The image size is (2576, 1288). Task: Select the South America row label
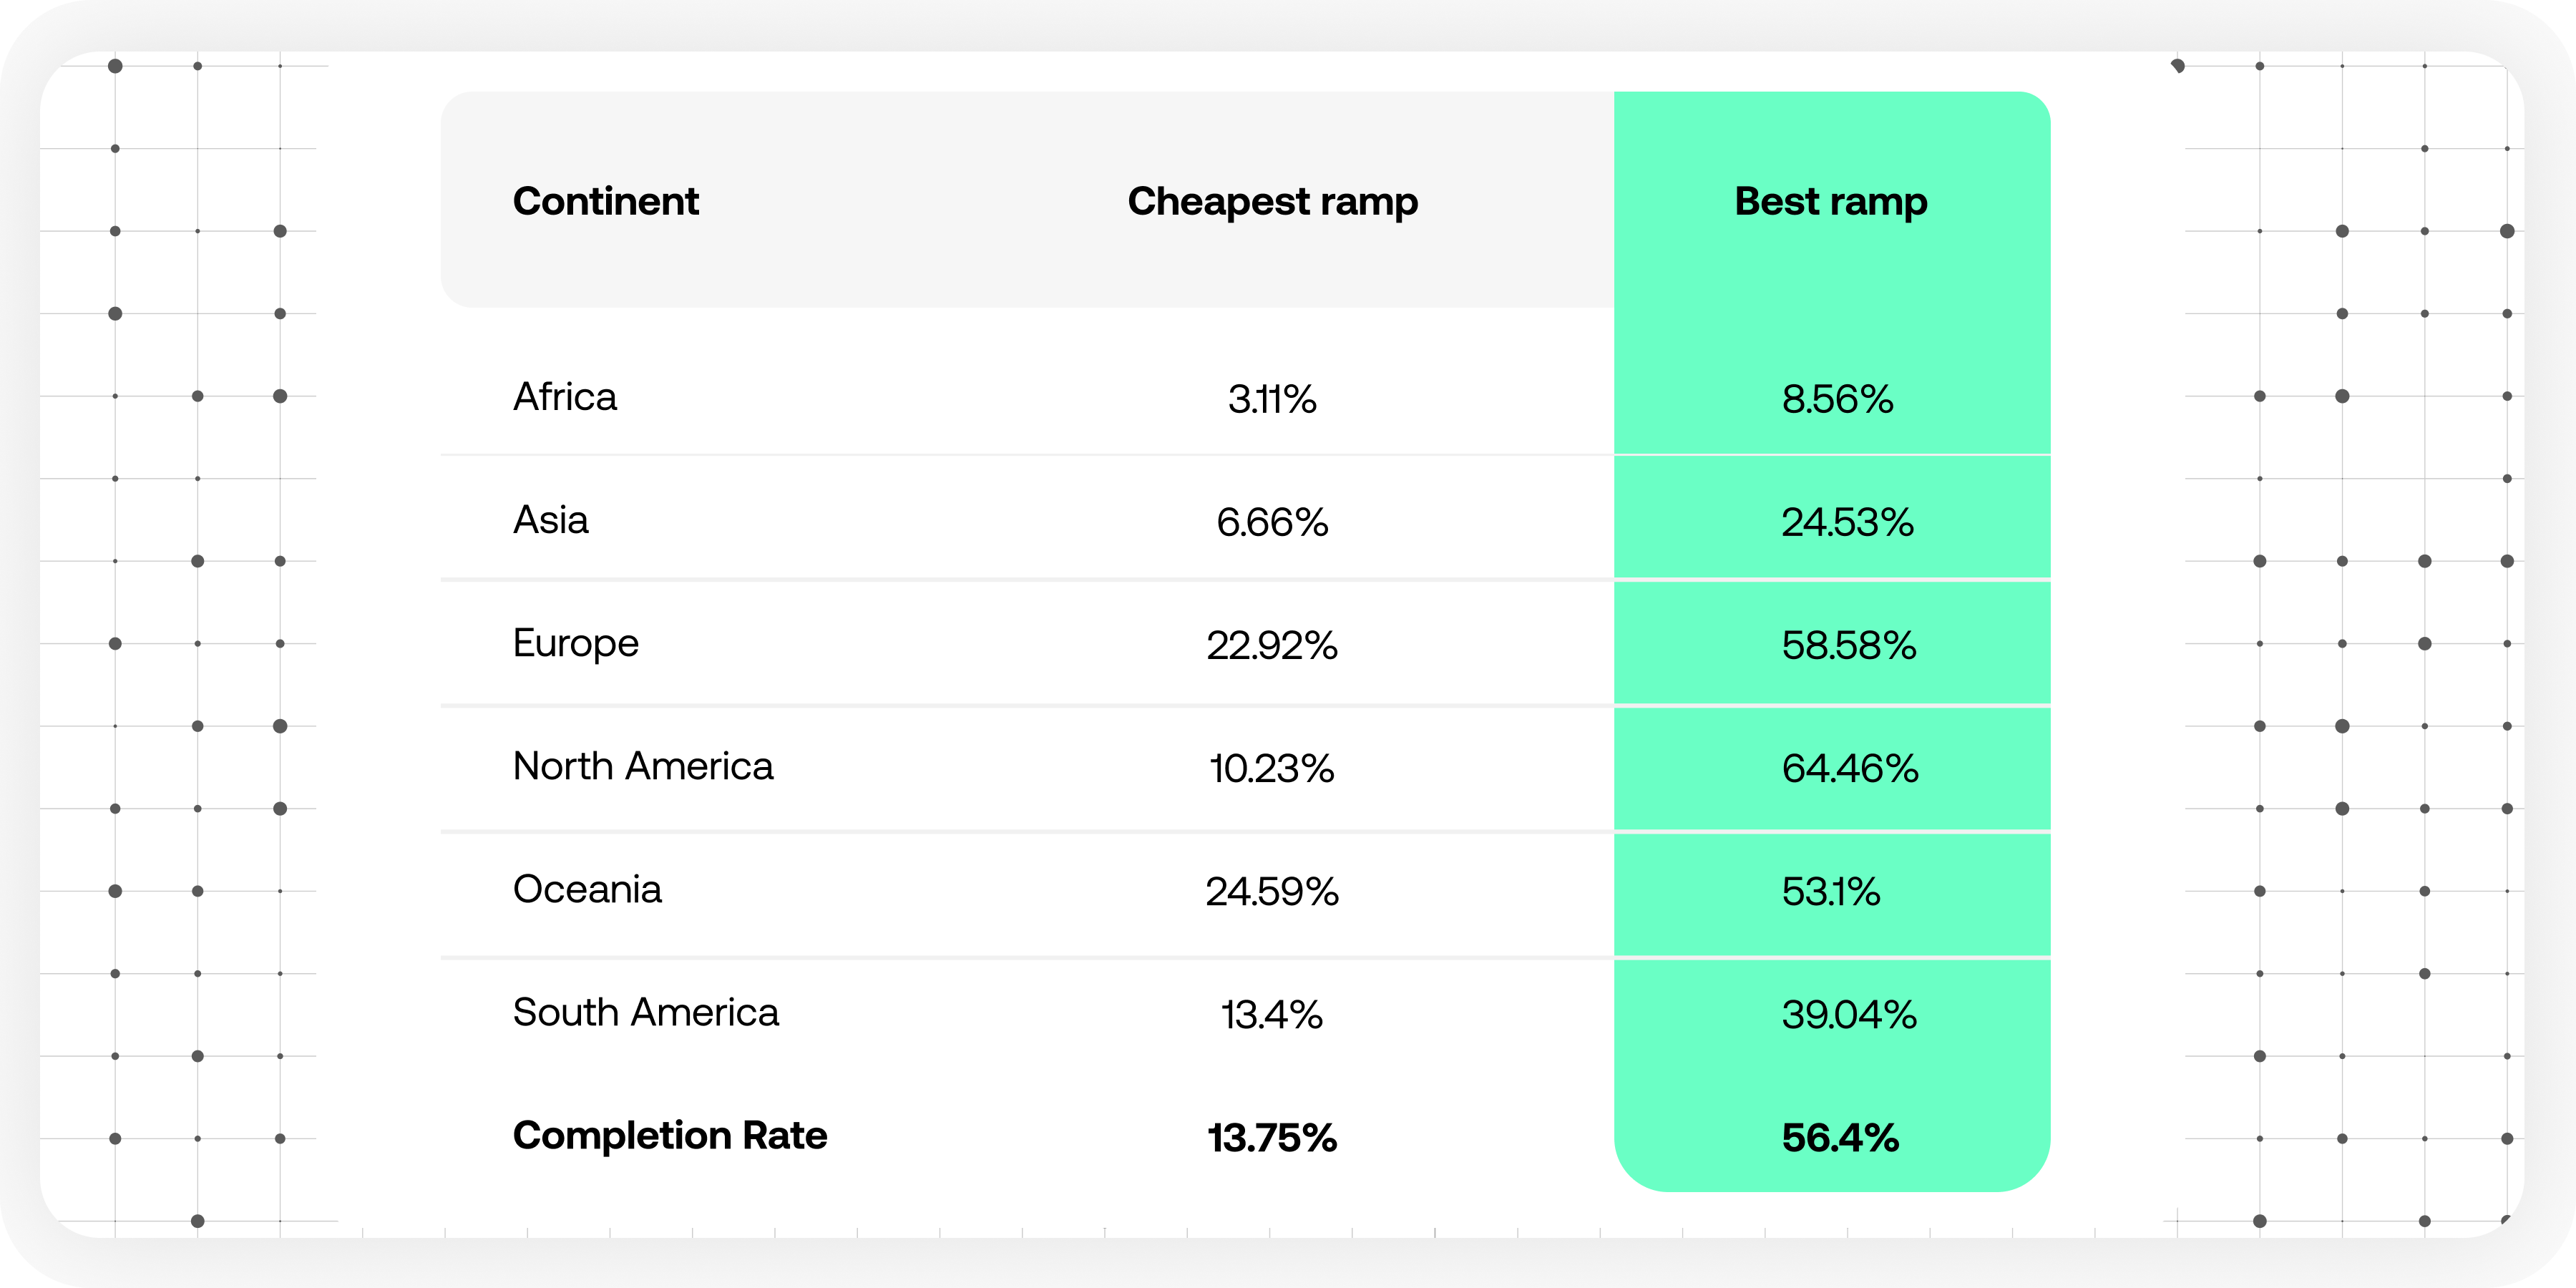click(x=645, y=1012)
